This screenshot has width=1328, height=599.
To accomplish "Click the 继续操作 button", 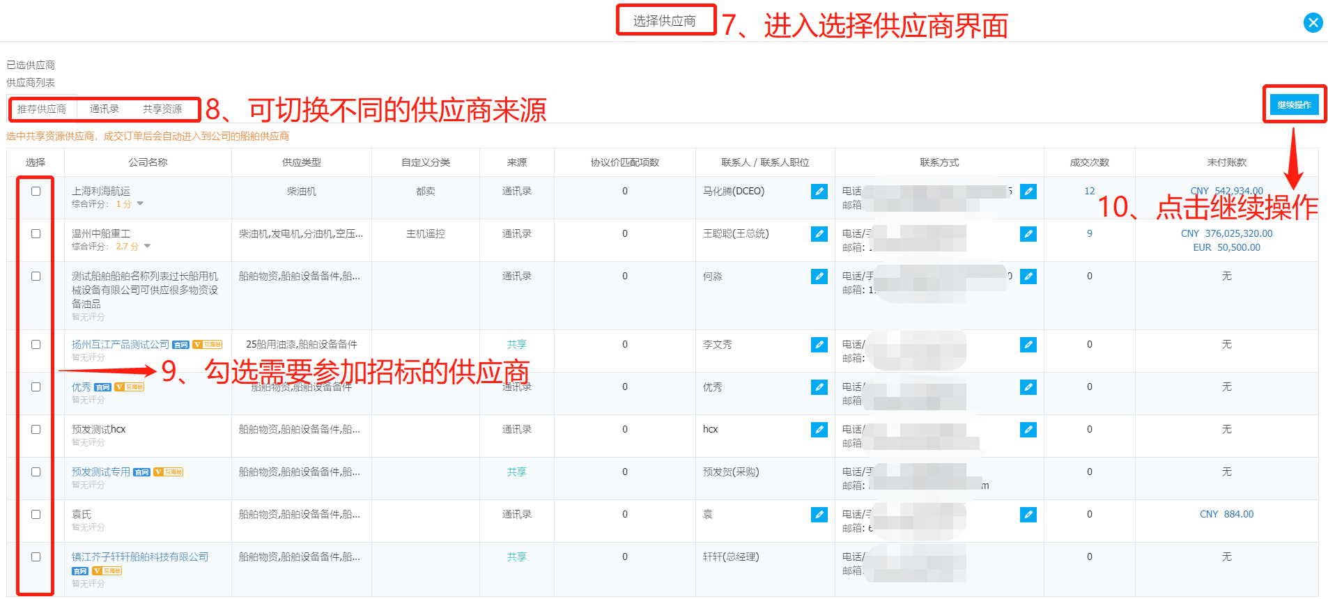I will pos(1294,104).
